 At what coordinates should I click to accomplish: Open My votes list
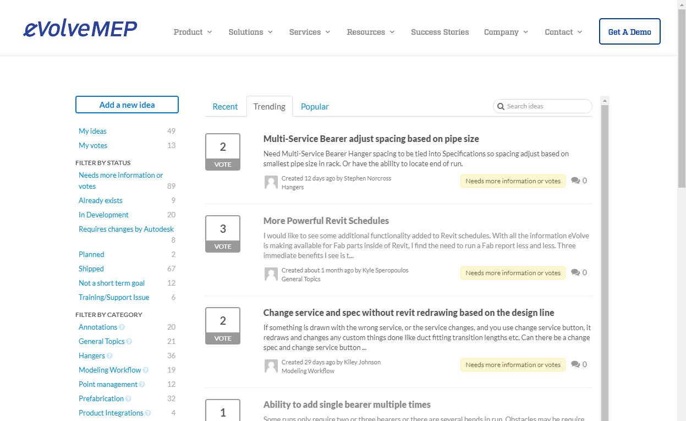(93, 145)
